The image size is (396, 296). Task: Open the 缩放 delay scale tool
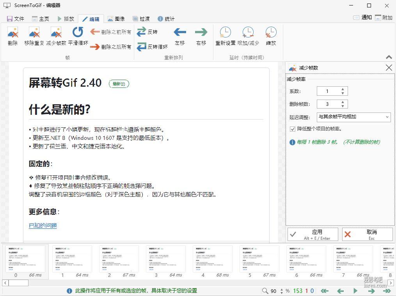pyautogui.click(x=271, y=36)
